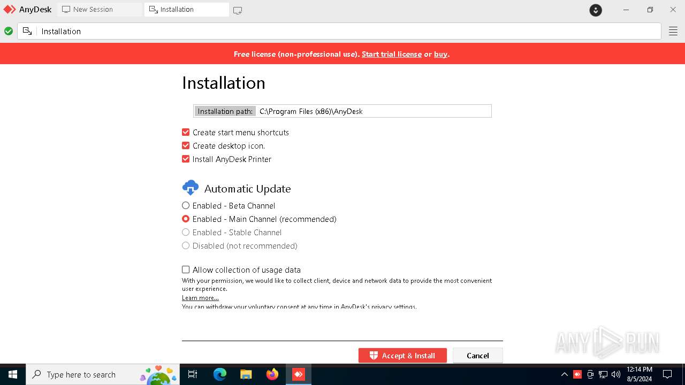This screenshot has width=685, height=385.
Task: Click the Windows search box
Action: click(x=103, y=374)
